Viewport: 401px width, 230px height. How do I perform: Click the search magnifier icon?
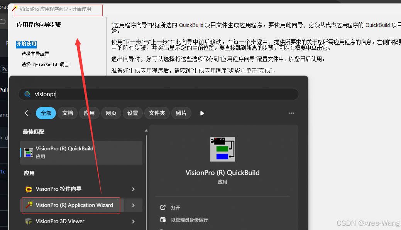27,94
